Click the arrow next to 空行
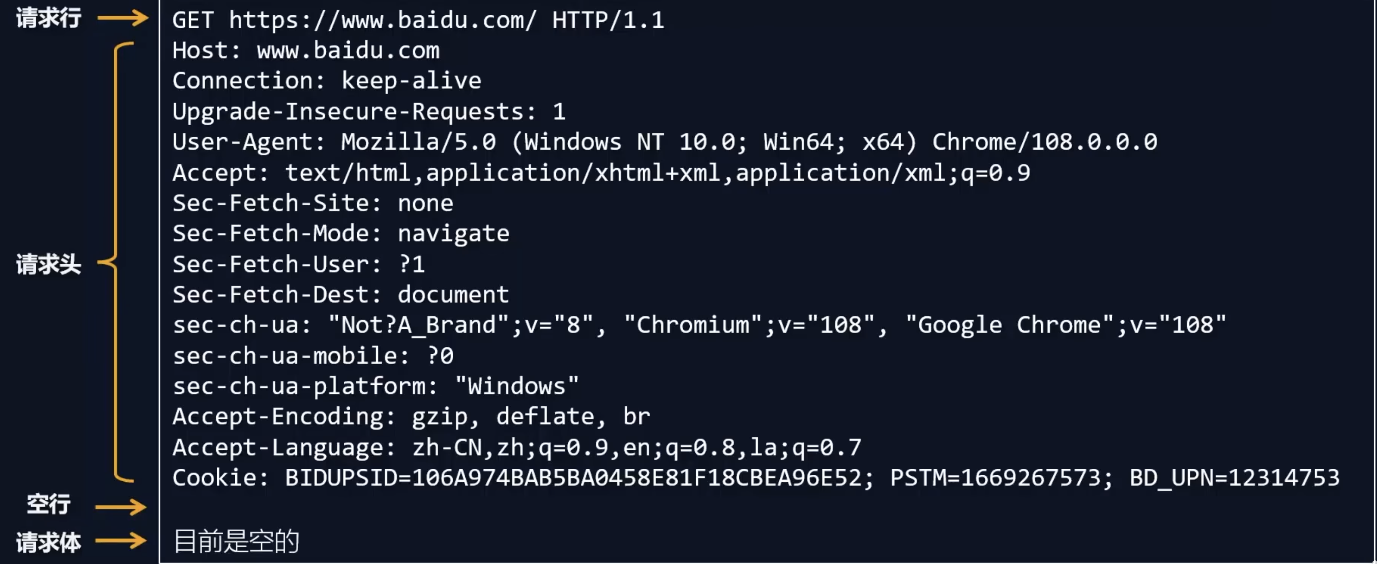Image resolution: width=1377 pixels, height=564 pixels. 121,507
